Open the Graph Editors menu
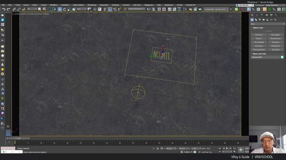 [x=79, y=5]
